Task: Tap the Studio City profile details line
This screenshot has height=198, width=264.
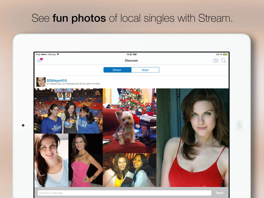Action: click(73, 84)
